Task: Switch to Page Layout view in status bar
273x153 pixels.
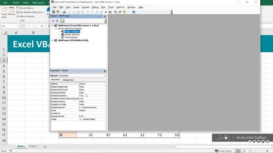Action: [x=244, y=151]
